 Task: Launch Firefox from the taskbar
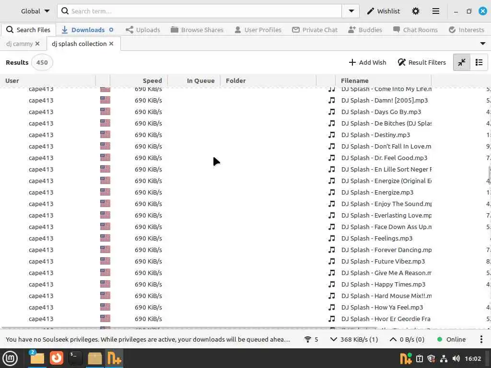coord(57,358)
